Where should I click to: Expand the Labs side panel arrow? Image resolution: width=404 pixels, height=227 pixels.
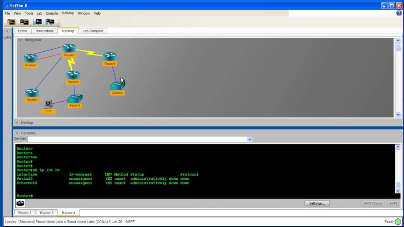point(7,31)
